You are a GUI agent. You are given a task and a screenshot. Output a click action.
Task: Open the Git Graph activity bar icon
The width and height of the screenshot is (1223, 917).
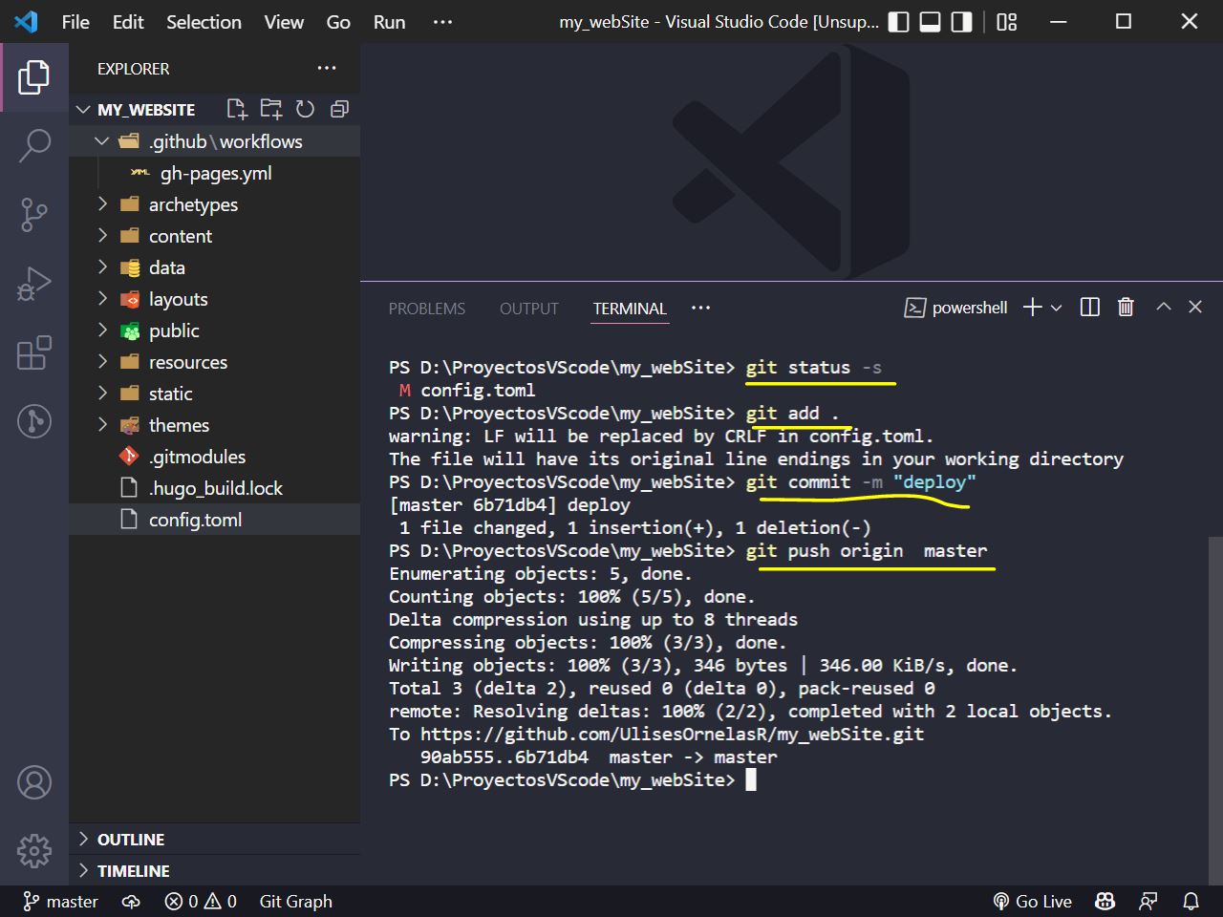coord(34,421)
